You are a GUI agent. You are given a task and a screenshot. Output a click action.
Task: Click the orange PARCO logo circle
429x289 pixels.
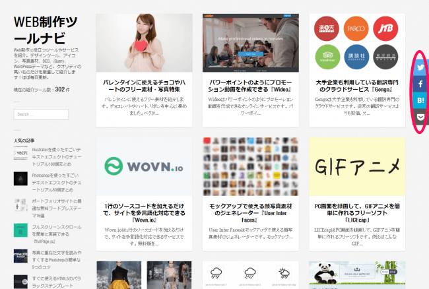point(356,28)
